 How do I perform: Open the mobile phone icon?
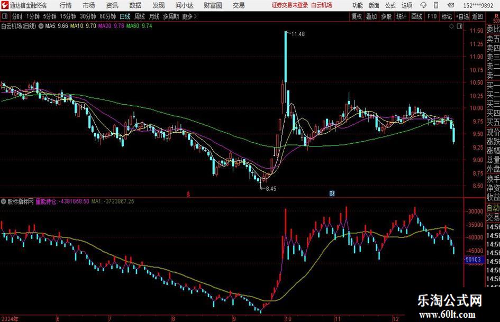[x=436, y=5]
